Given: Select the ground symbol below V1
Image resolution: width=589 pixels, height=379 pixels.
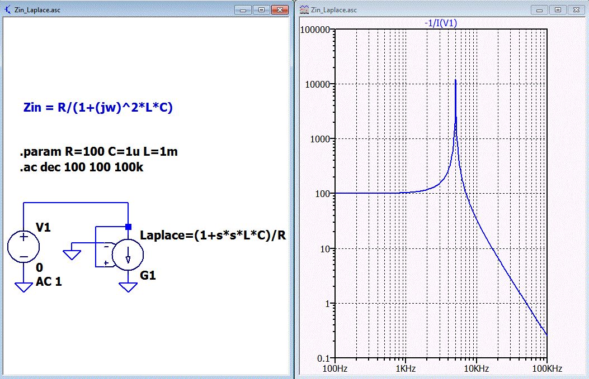Looking at the screenshot, I should (x=23, y=287).
